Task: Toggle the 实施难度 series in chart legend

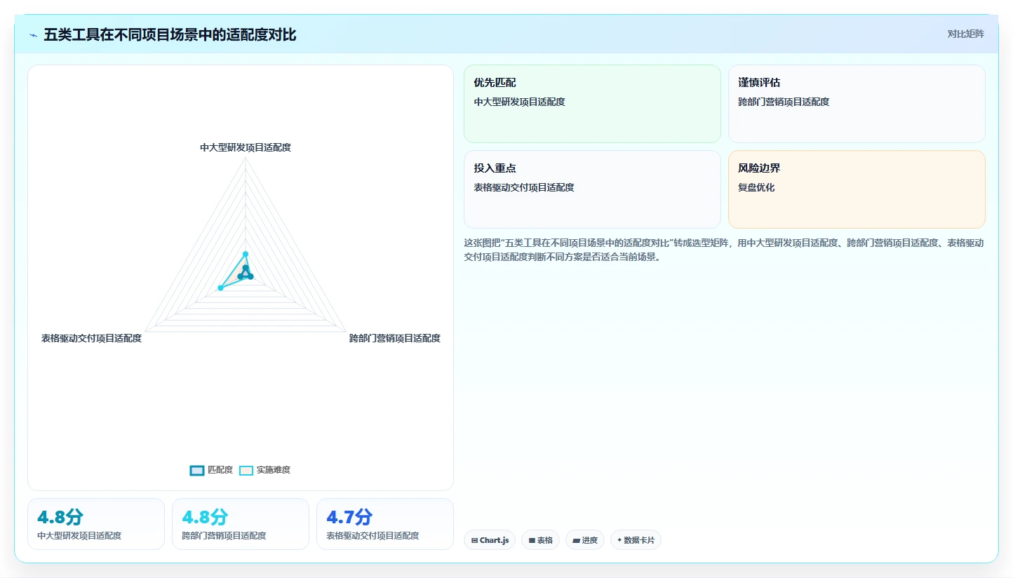Action: (264, 470)
